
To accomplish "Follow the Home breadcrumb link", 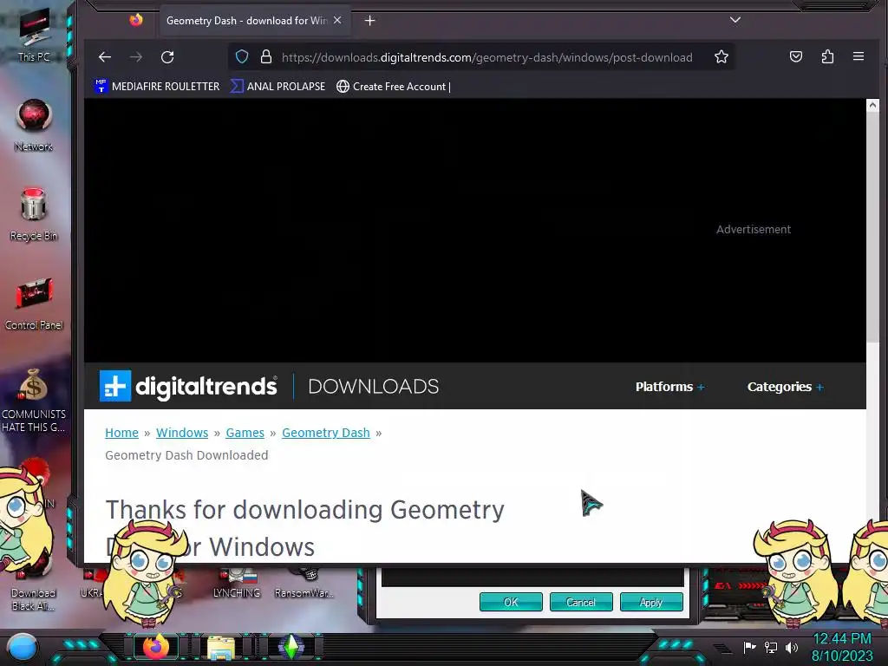I will (x=121, y=433).
